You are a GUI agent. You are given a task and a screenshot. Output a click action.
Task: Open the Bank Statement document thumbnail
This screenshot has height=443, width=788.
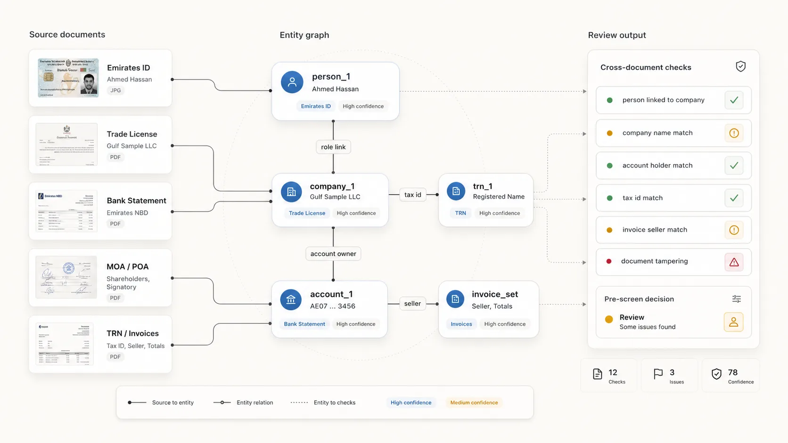click(x=66, y=211)
